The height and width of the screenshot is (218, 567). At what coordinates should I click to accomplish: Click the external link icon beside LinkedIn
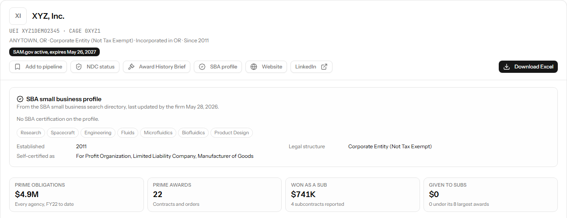324,67
